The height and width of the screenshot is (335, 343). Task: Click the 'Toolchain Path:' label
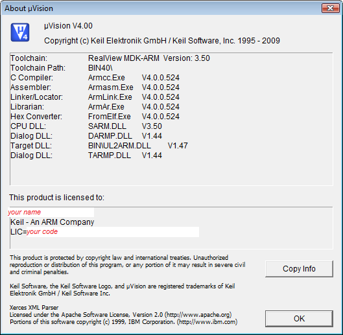(38, 68)
